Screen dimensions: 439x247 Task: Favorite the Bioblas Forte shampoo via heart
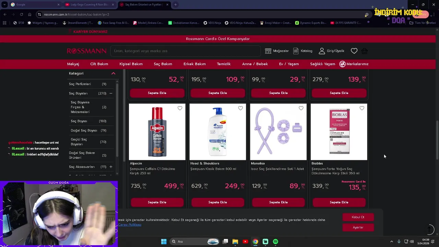pyautogui.click(x=362, y=108)
